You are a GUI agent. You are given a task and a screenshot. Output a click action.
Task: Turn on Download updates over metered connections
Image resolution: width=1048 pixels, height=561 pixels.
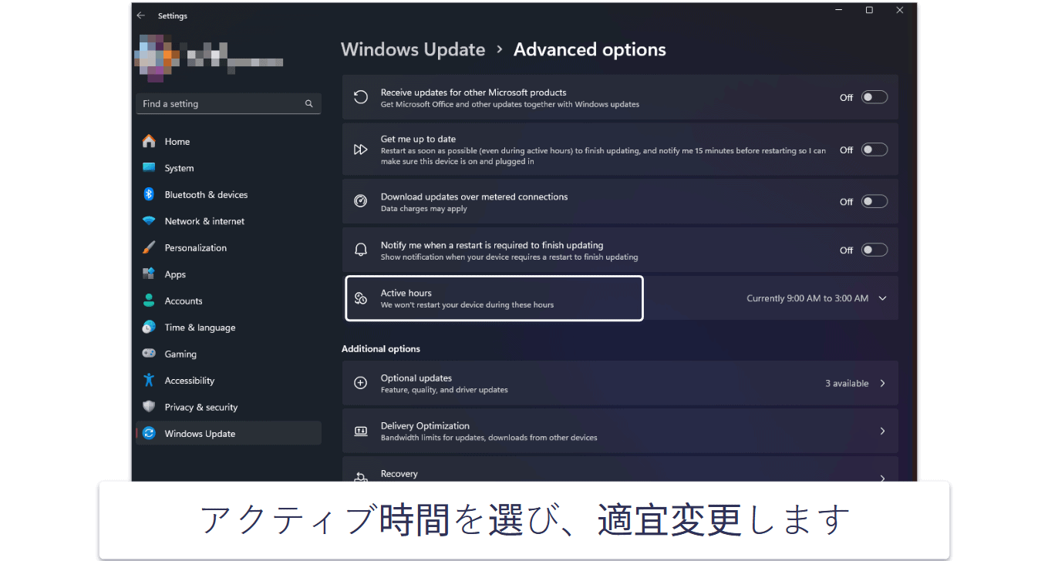[x=874, y=201]
